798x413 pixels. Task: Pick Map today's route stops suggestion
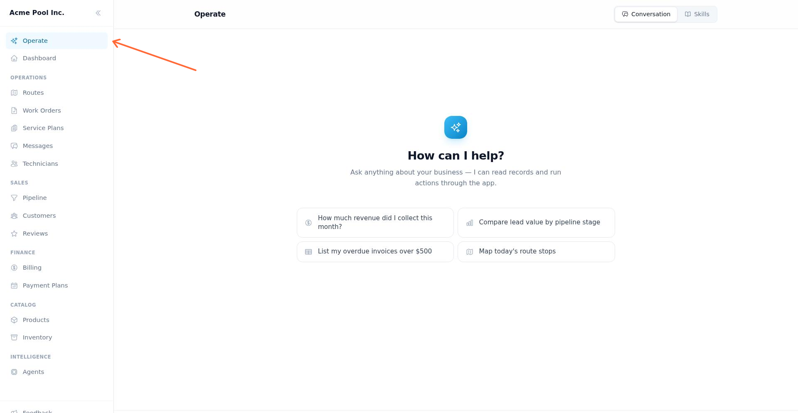tap(536, 252)
